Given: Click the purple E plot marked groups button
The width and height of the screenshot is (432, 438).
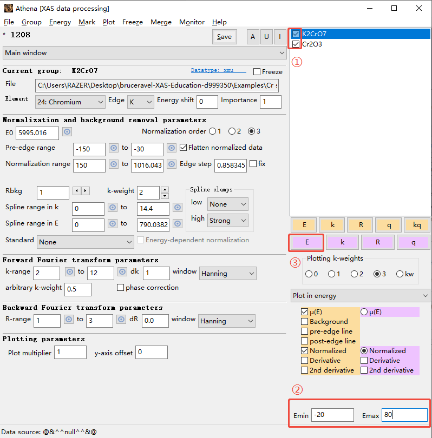Looking at the screenshot, I should 307,242.
